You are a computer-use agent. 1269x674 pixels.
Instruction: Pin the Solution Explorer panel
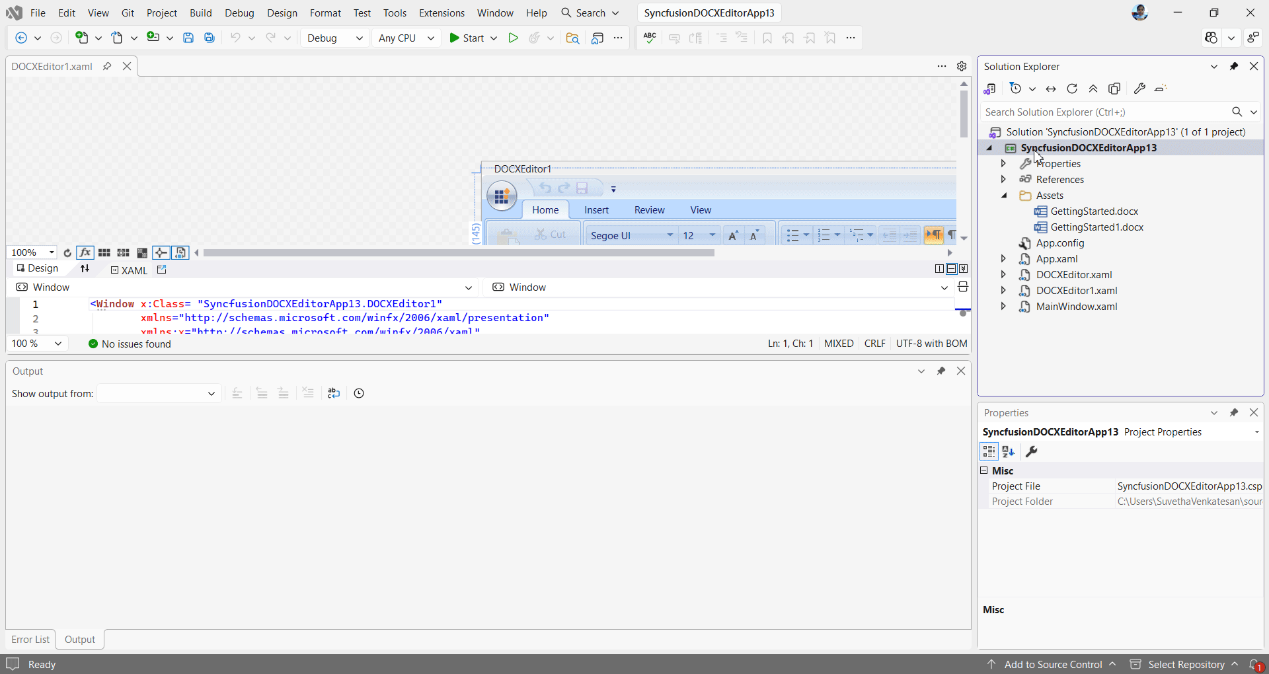pos(1235,66)
